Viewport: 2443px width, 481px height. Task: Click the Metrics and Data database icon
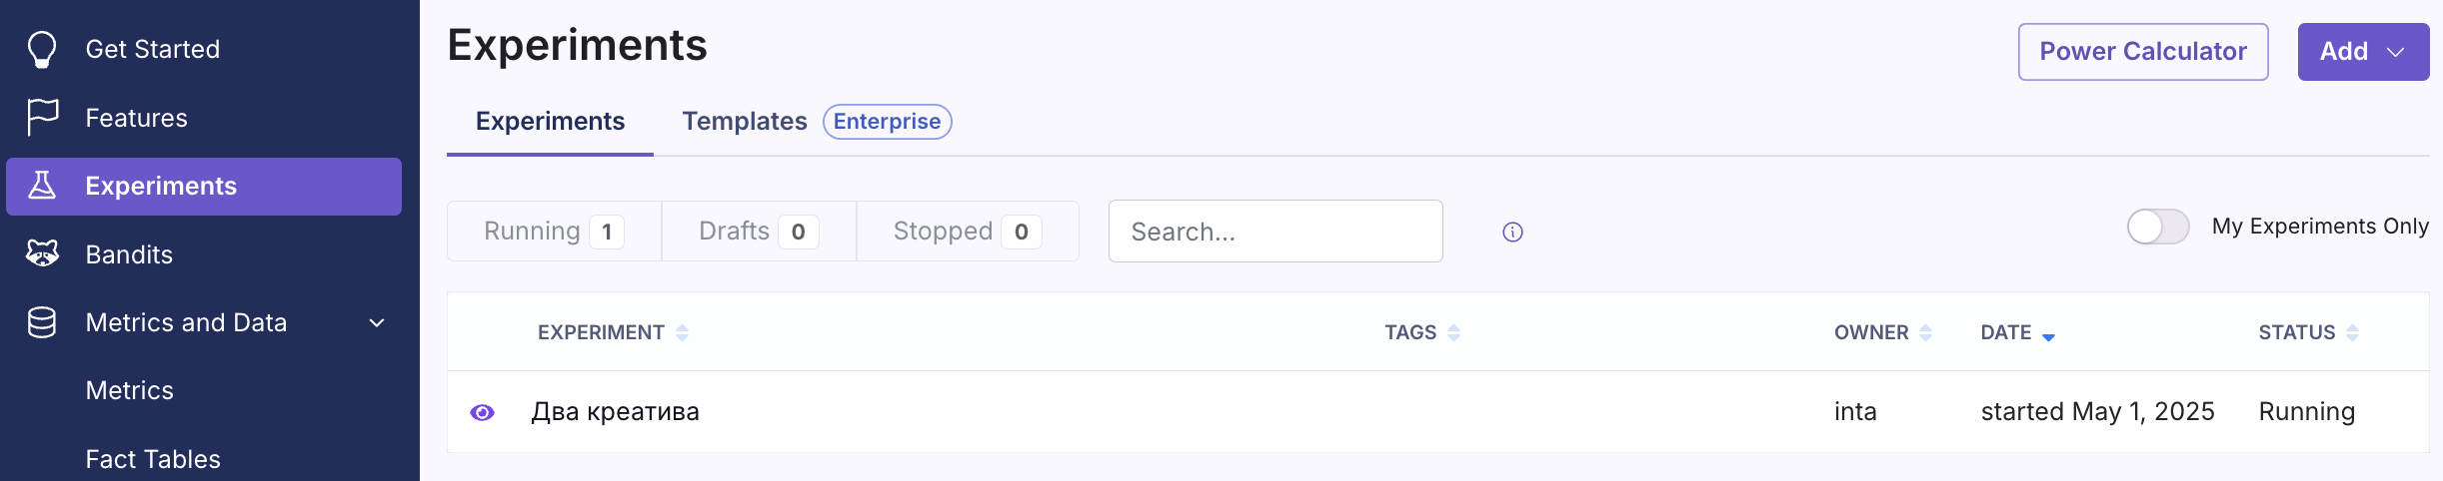(42, 322)
